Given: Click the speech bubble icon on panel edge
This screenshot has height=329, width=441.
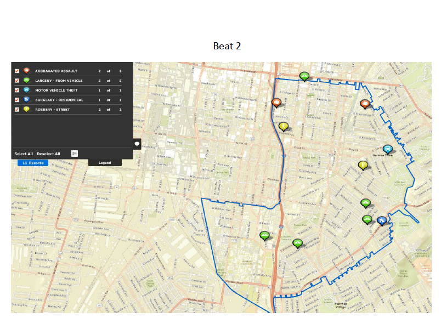Looking at the screenshot, I should [137, 144].
